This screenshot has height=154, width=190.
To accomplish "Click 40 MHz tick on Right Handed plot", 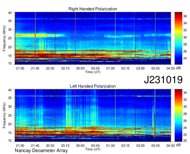I will click(x=10, y=13).
